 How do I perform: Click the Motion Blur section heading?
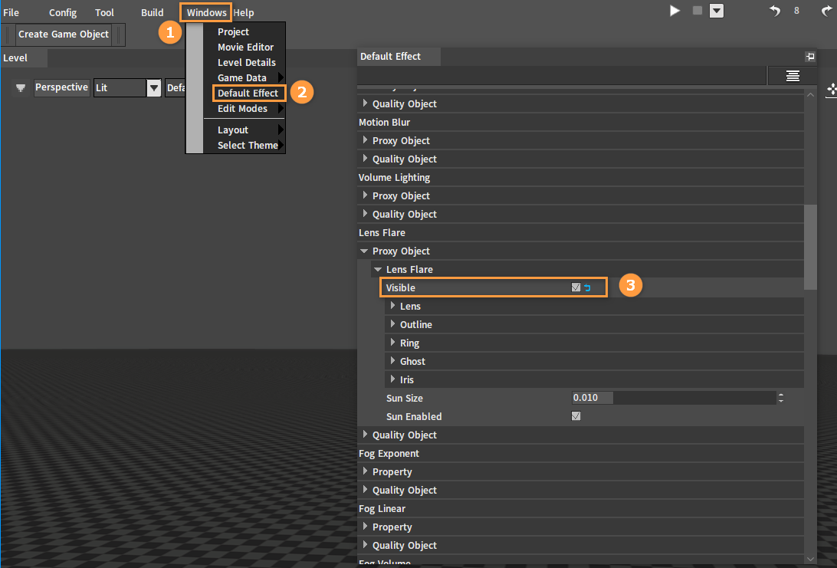[384, 122]
